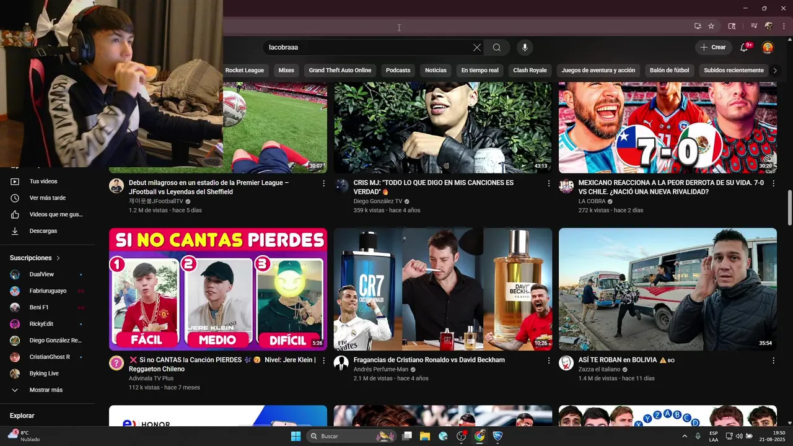793x446 pixels.
Task: Open RickyEdit subscription channel
Action: (x=47, y=324)
